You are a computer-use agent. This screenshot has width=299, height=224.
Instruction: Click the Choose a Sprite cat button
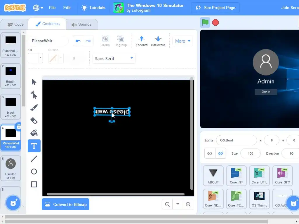pyautogui.click(x=293, y=203)
